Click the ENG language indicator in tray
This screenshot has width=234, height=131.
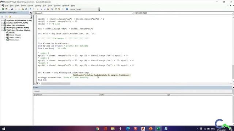pyautogui.click(x=213, y=129)
